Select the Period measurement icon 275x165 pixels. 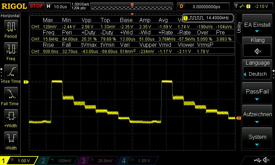click(x=11, y=27)
